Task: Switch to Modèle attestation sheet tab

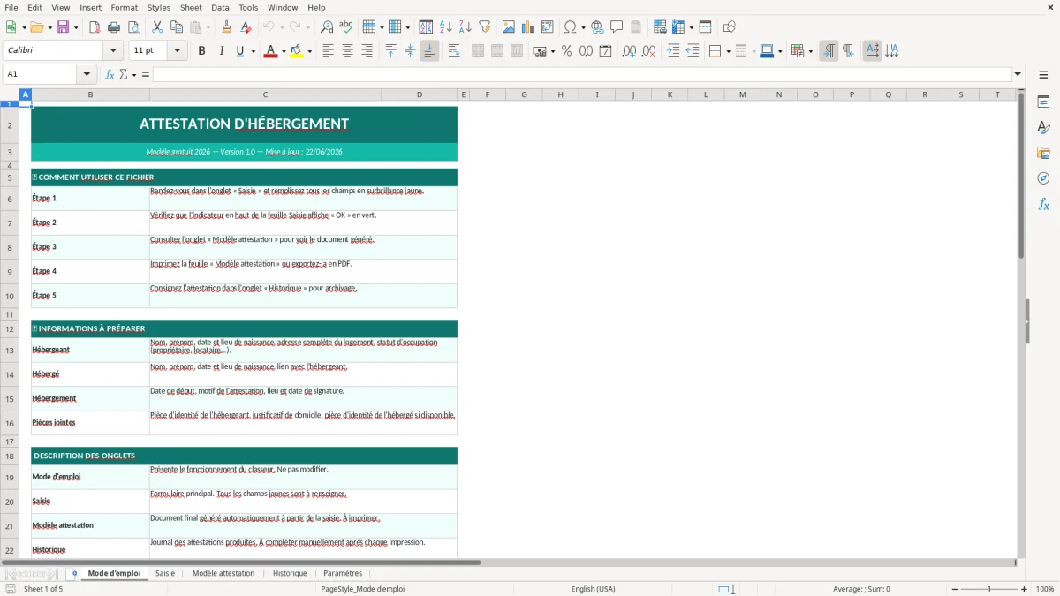Action: (223, 573)
